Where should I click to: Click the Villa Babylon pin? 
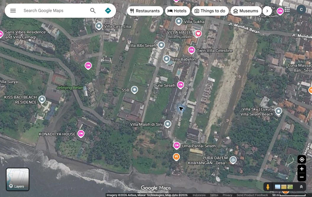click(166, 59)
